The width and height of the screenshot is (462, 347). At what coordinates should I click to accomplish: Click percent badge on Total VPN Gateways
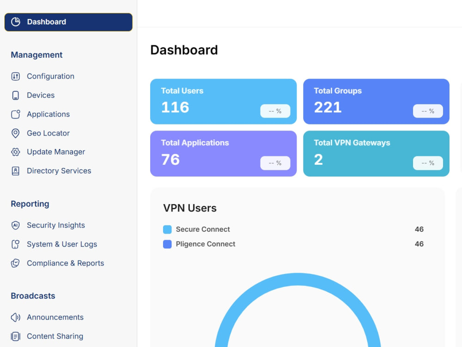click(x=428, y=163)
